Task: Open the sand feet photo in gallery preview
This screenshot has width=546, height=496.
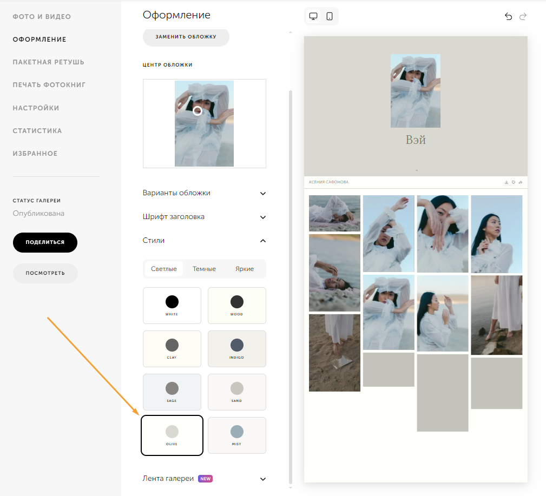Action: pyautogui.click(x=334, y=353)
